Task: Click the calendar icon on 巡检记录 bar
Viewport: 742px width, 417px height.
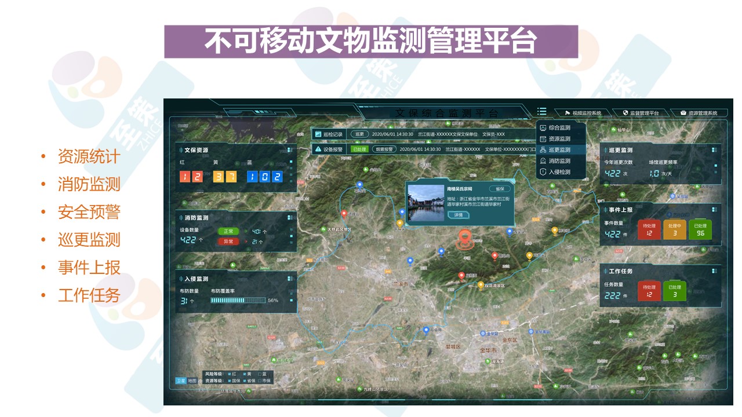Action: tap(318, 133)
